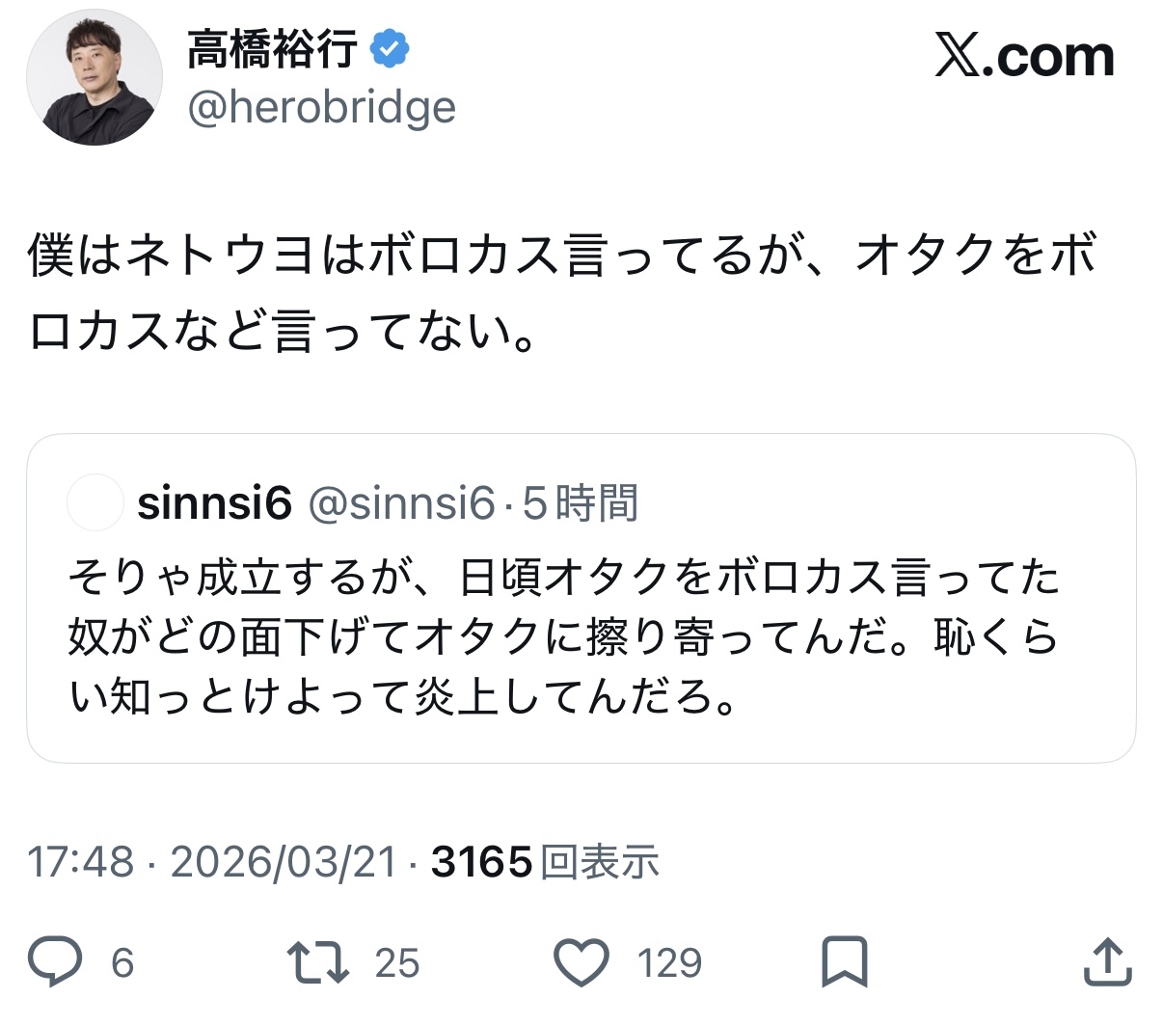Like the post with the heart icon
This screenshot has width=1163, height=1026.
pyautogui.click(x=582, y=962)
